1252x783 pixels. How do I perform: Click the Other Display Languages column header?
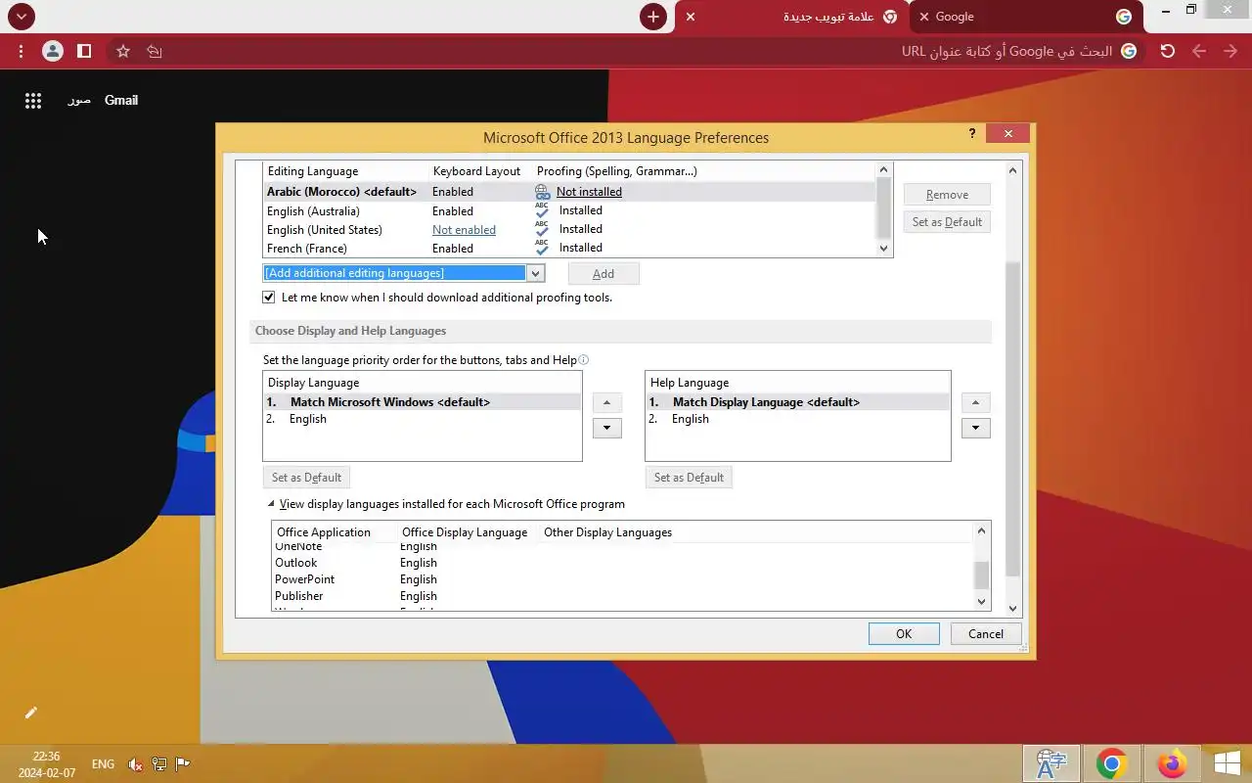click(607, 532)
